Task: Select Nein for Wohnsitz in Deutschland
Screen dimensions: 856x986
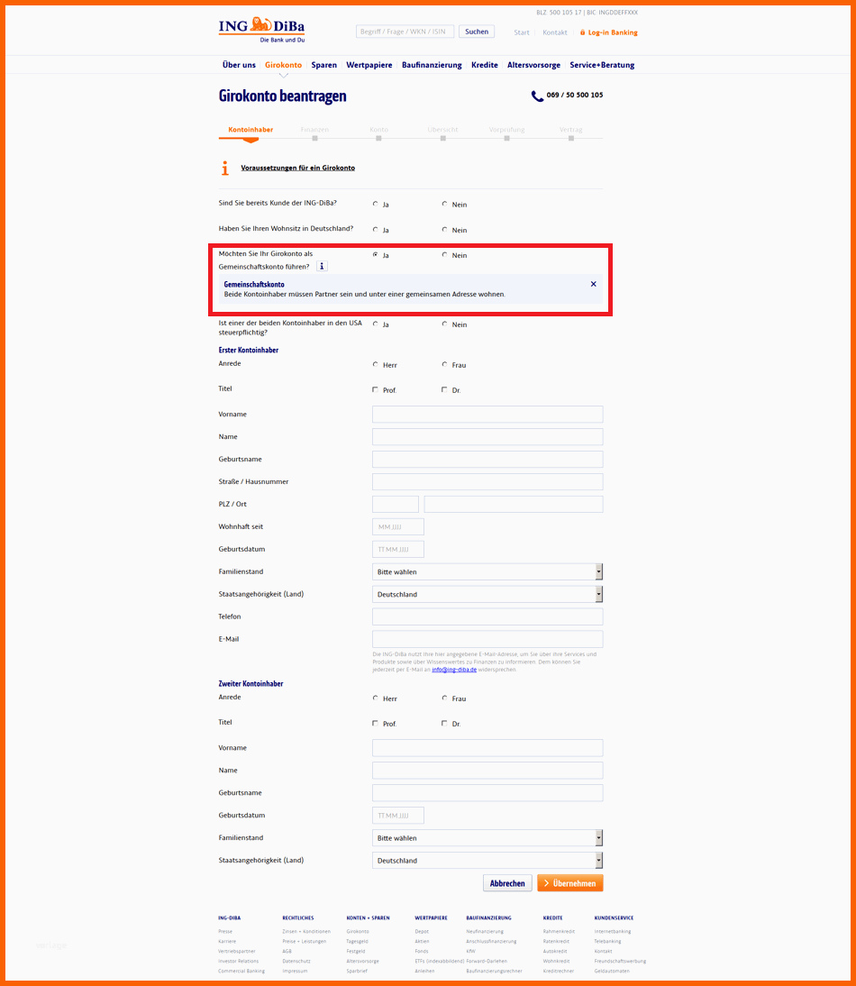Action: [444, 230]
